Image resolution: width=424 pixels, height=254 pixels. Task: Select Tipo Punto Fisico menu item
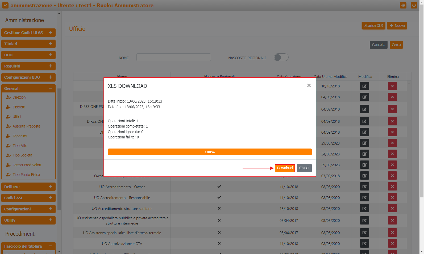tap(26, 175)
